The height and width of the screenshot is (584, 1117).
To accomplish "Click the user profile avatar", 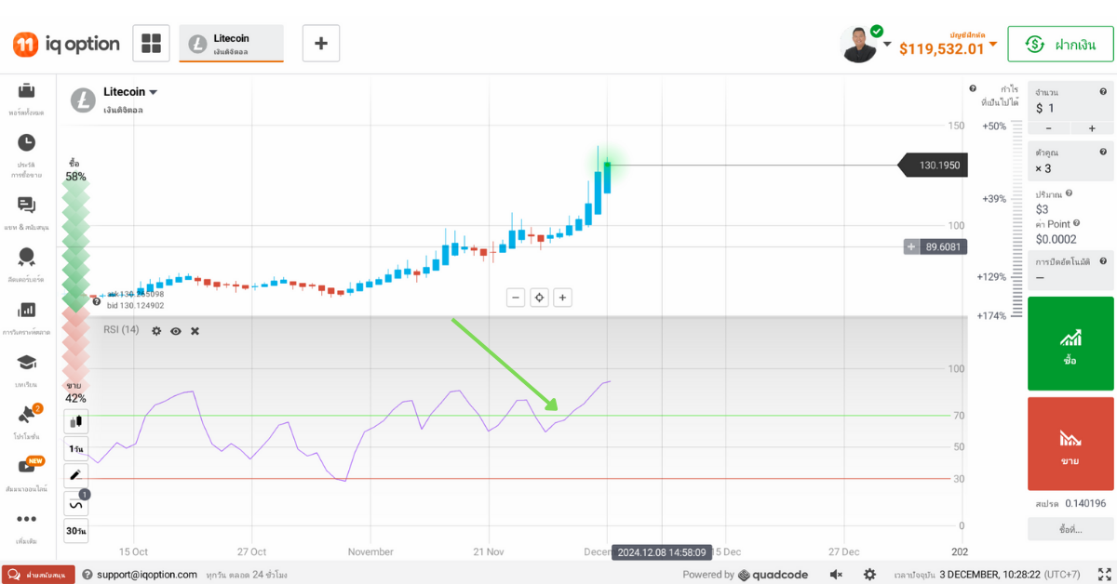I will tap(859, 45).
